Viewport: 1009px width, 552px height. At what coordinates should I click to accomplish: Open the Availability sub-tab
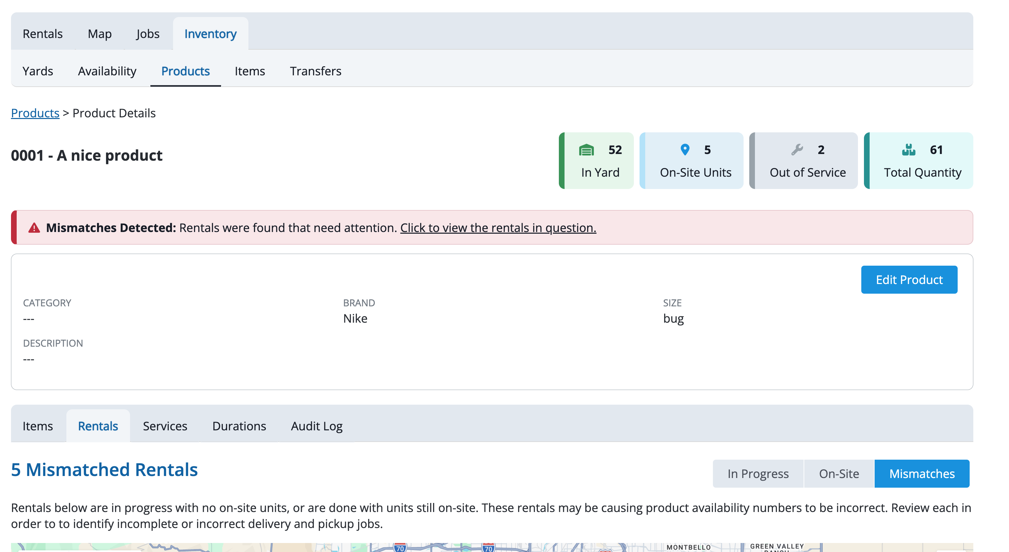pyautogui.click(x=107, y=71)
